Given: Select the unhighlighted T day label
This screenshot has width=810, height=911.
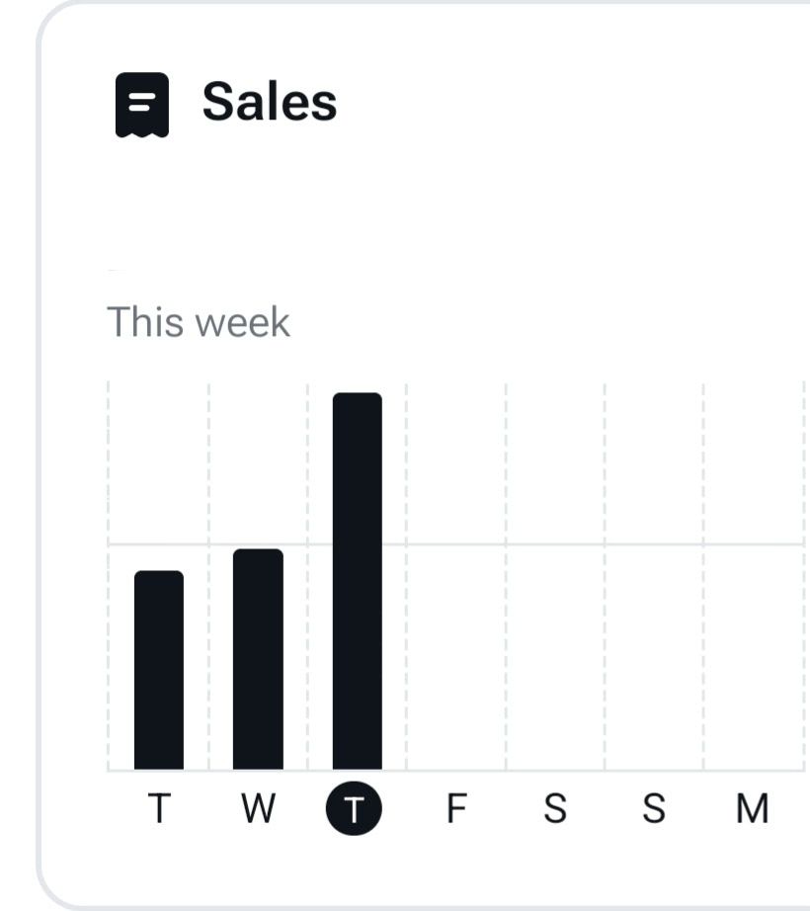Looking at the screenshot, I should tap(159, 808).
